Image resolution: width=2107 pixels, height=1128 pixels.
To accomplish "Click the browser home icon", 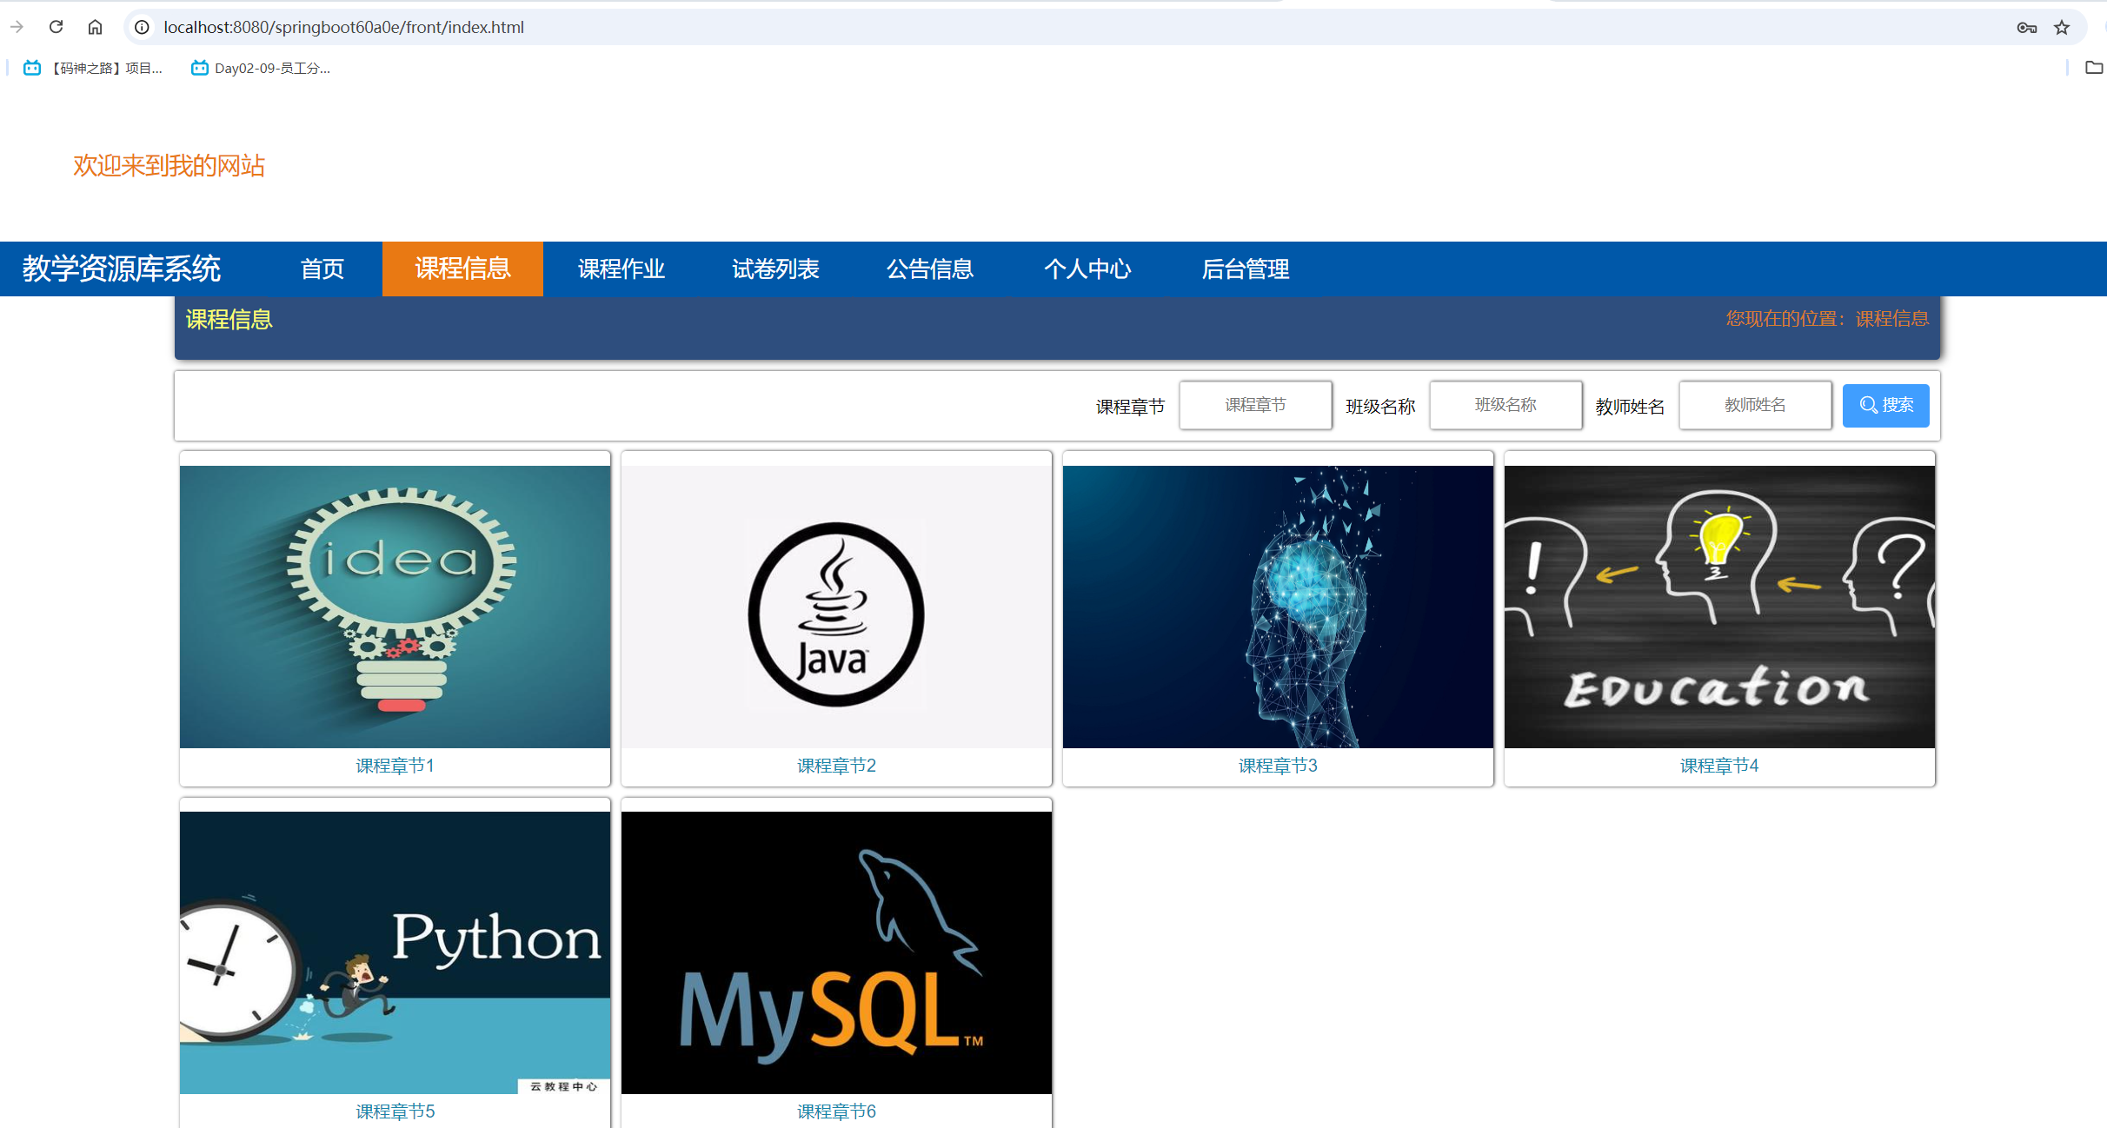I will click(x=95, y=27).
